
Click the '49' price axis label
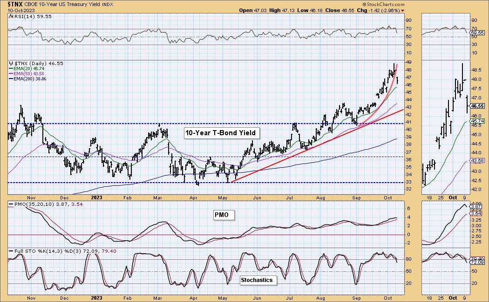coord(408,62)
